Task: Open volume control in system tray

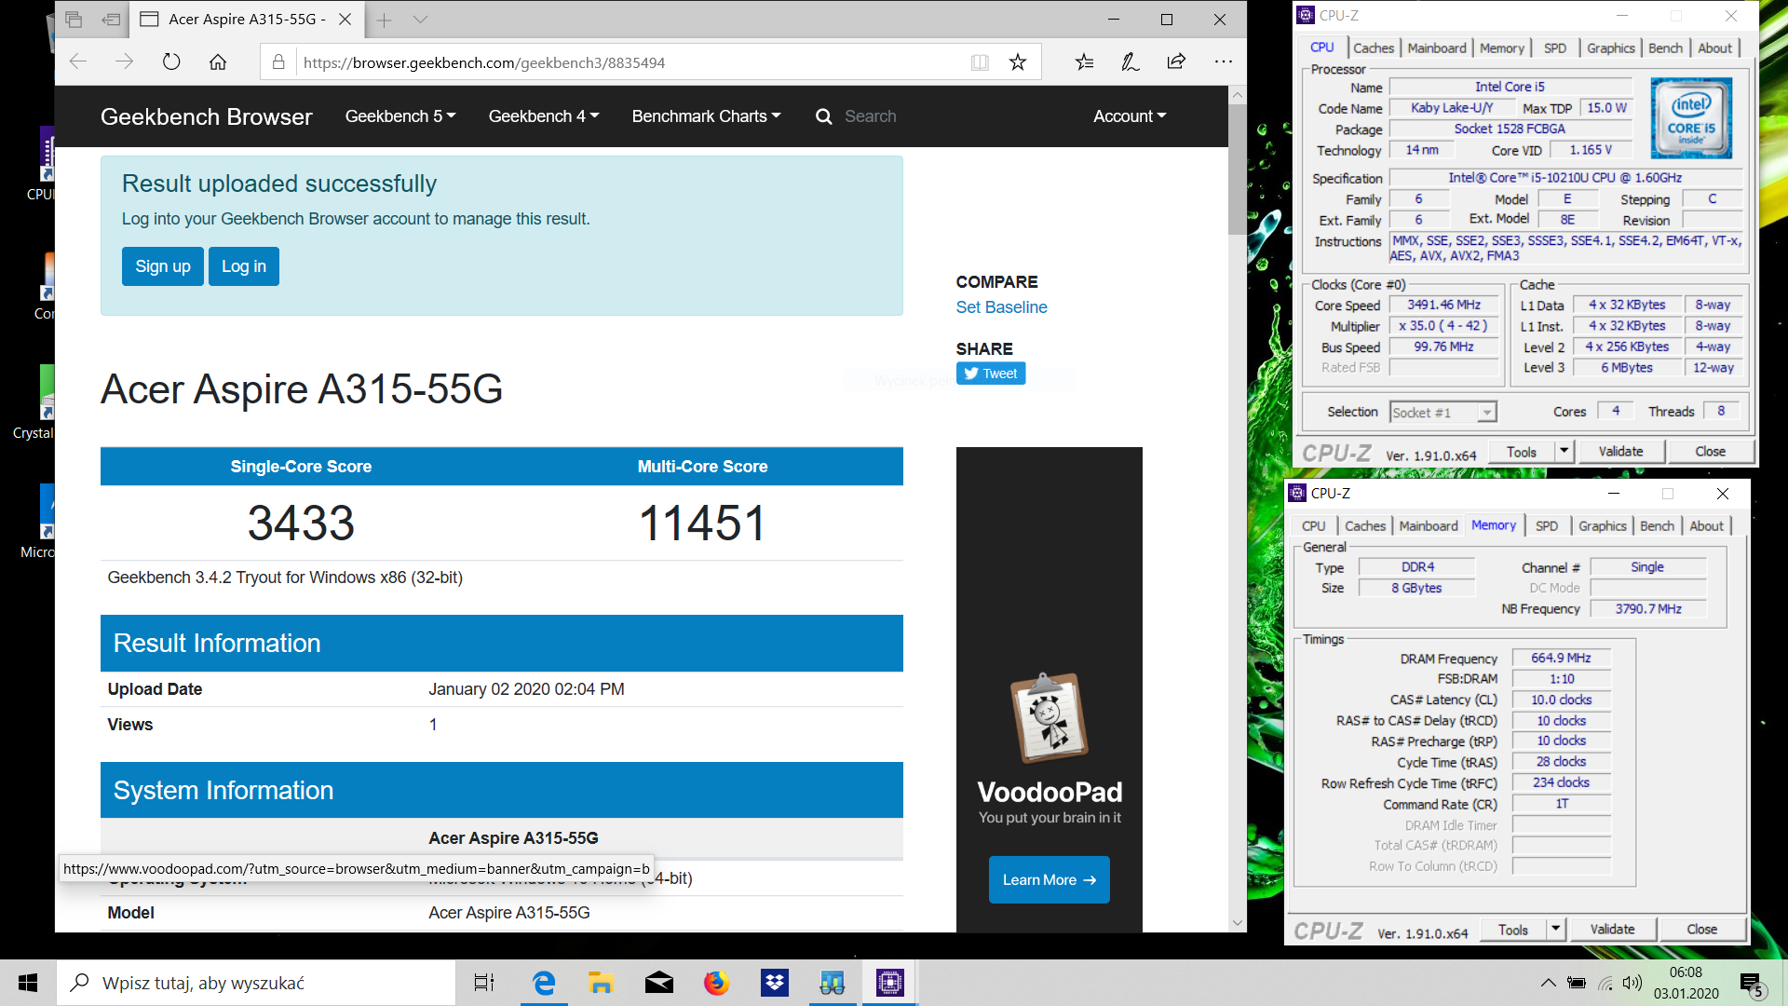Action: pos(1632,983)
